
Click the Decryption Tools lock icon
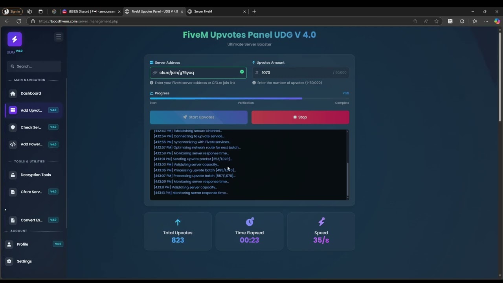pyautogui.click(x=13, y=175)
